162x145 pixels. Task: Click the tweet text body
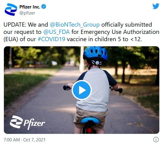pyautogui.click(x=81, y=32)
